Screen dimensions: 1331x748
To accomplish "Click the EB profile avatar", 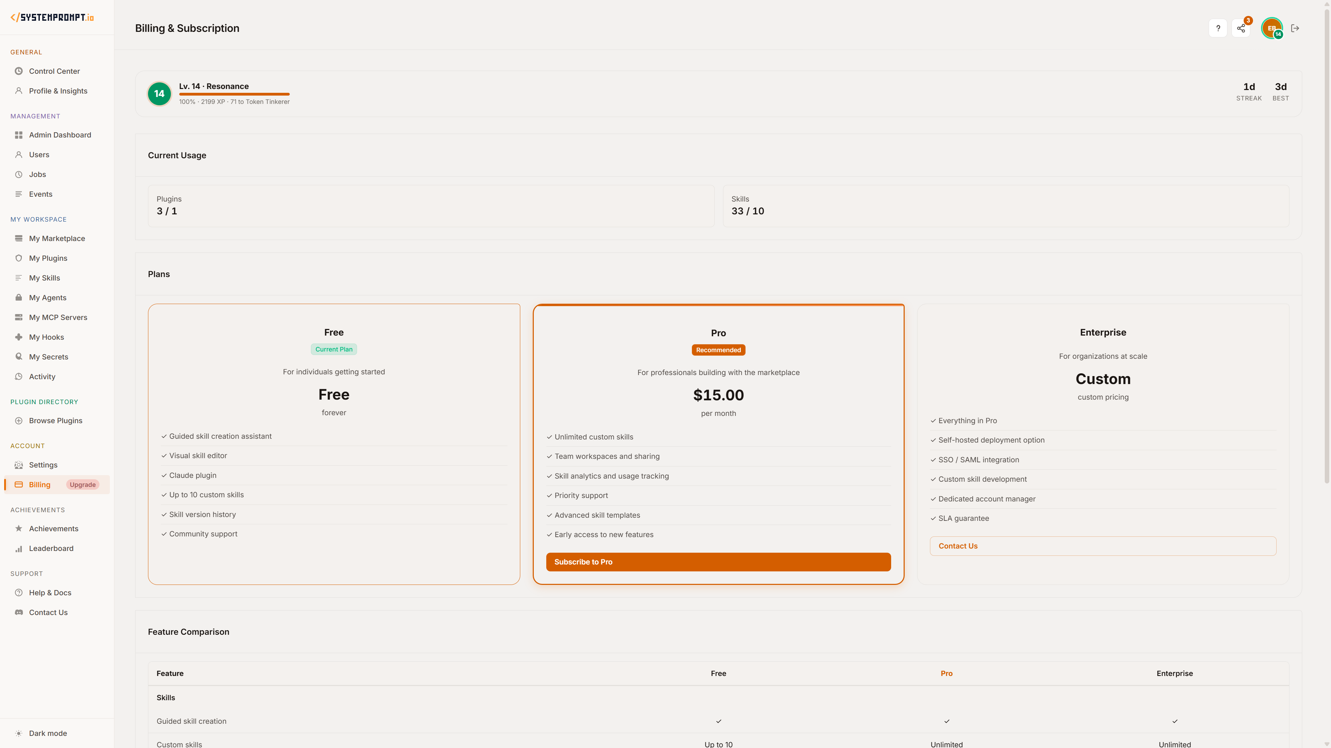I will coord(1272,28).
